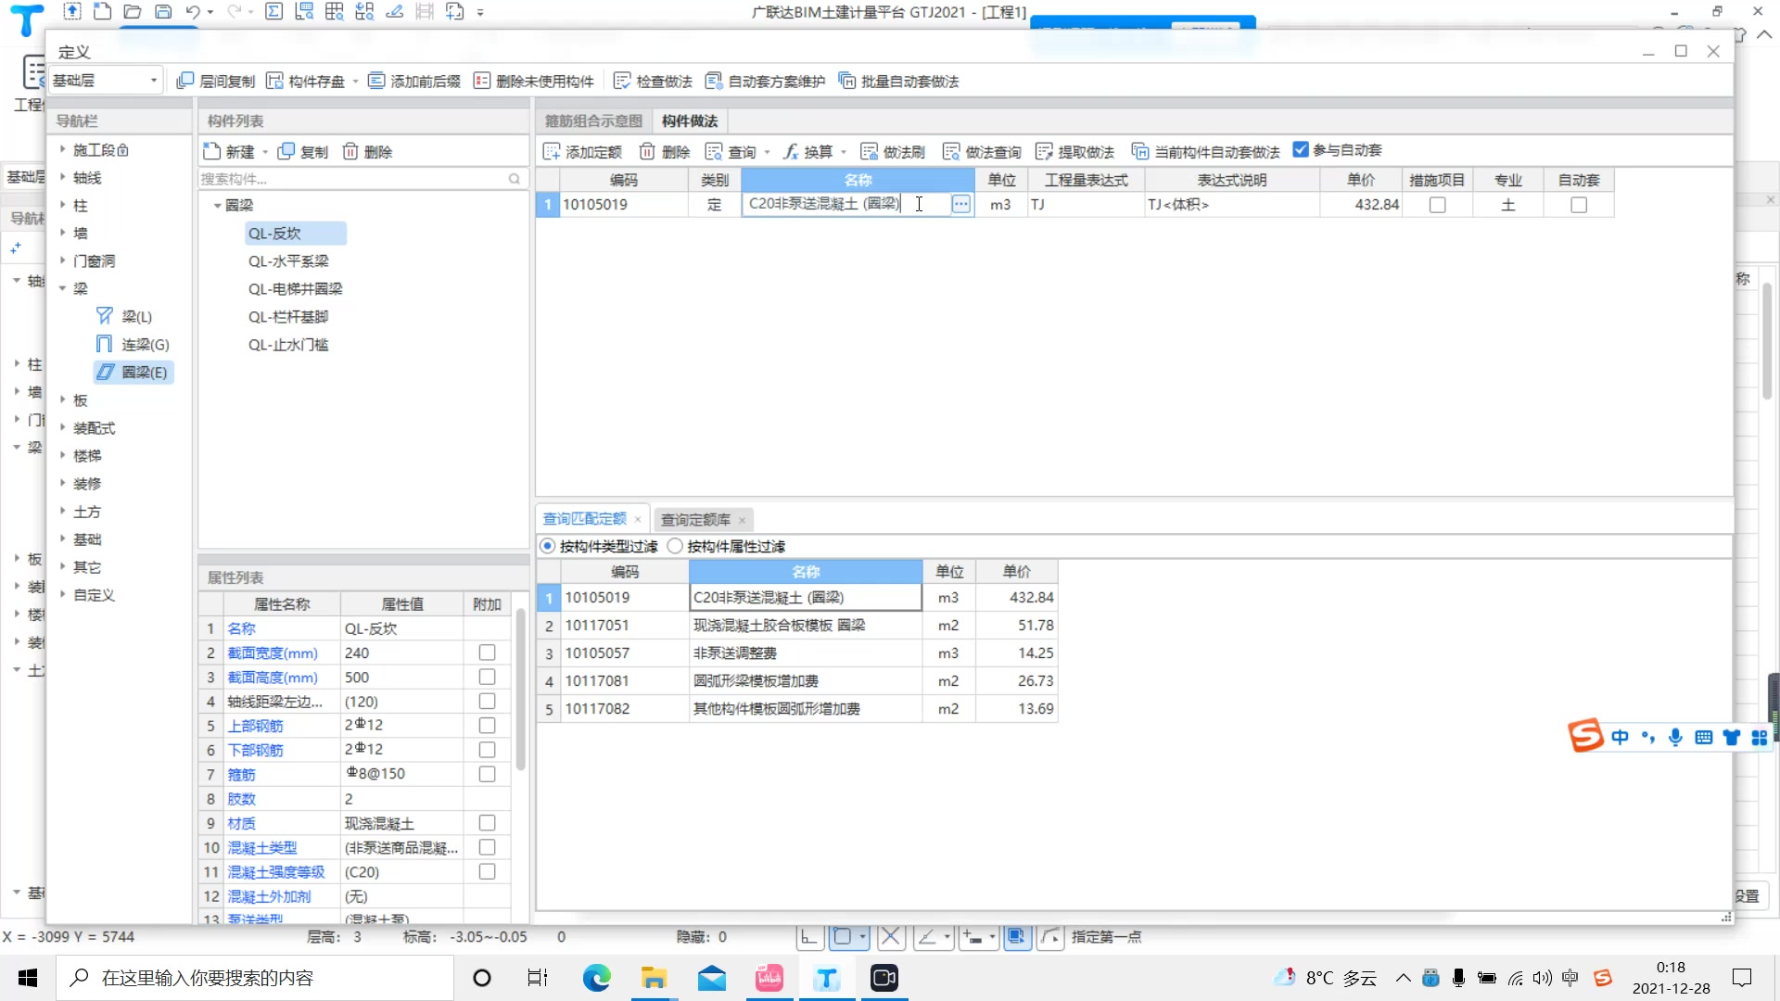The image size is (1780, 1001).
Task: Collapse 圈梁 group in component list
Action: coord(218,205)
